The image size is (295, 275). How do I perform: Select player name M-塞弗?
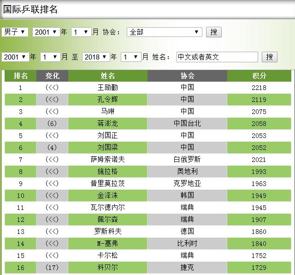[x=108, y=244]
